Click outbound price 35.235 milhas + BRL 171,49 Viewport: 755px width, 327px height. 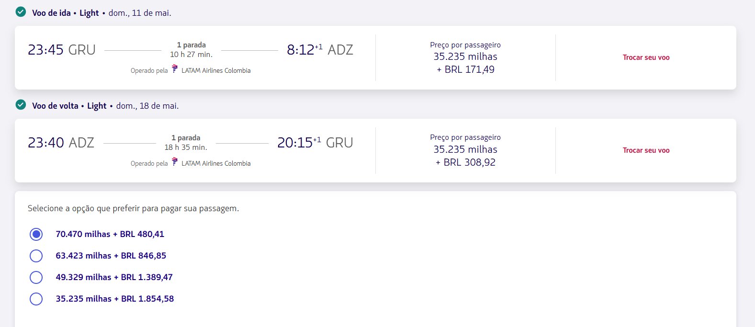pyautogui.click(x=465, y=63)
